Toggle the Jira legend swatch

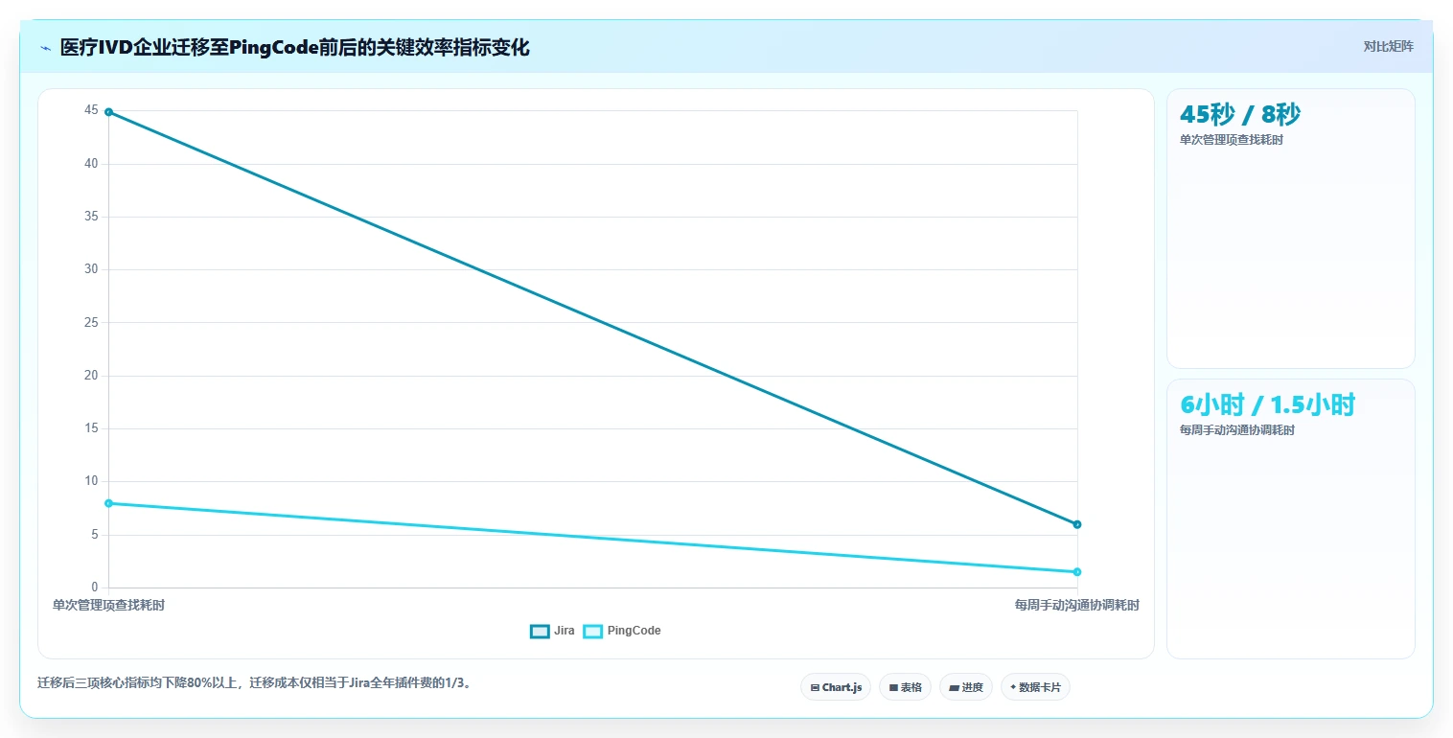click(x=540, y=631)
